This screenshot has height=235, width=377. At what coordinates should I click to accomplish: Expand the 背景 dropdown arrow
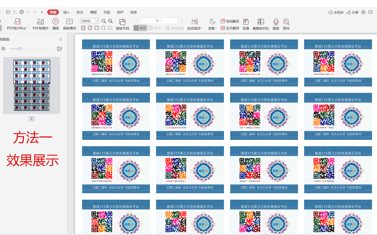(x=216, y=28)
